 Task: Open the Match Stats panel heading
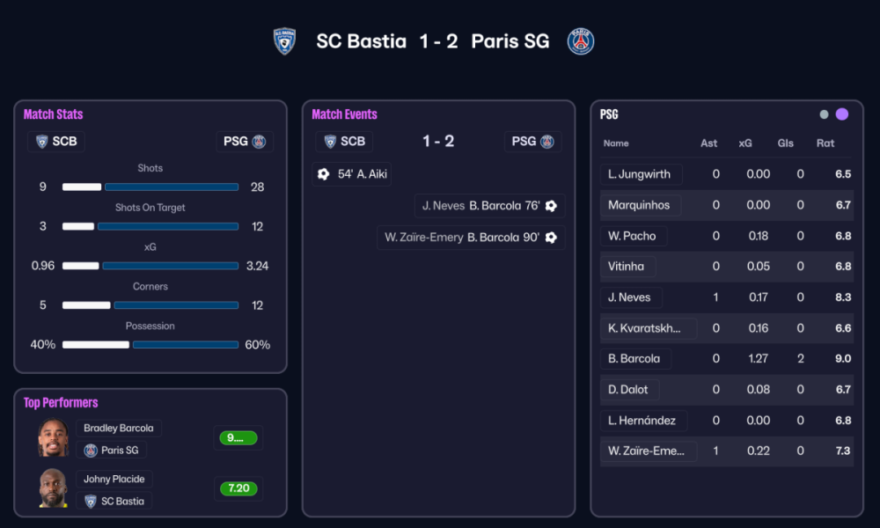point(53,114)
